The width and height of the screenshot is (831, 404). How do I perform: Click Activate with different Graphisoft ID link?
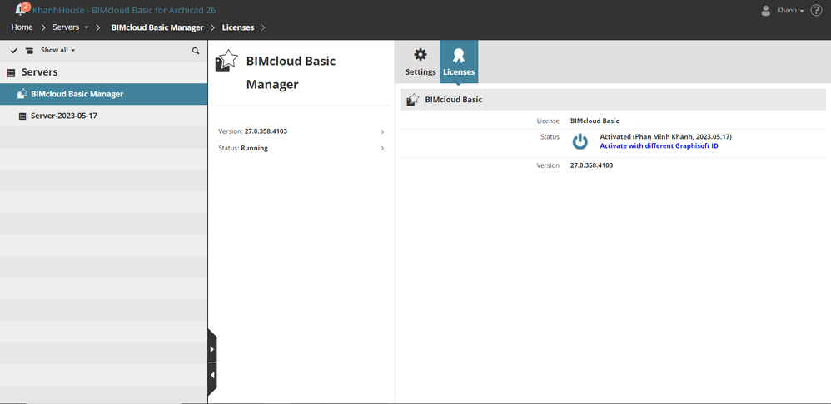(x=659, y=146)
